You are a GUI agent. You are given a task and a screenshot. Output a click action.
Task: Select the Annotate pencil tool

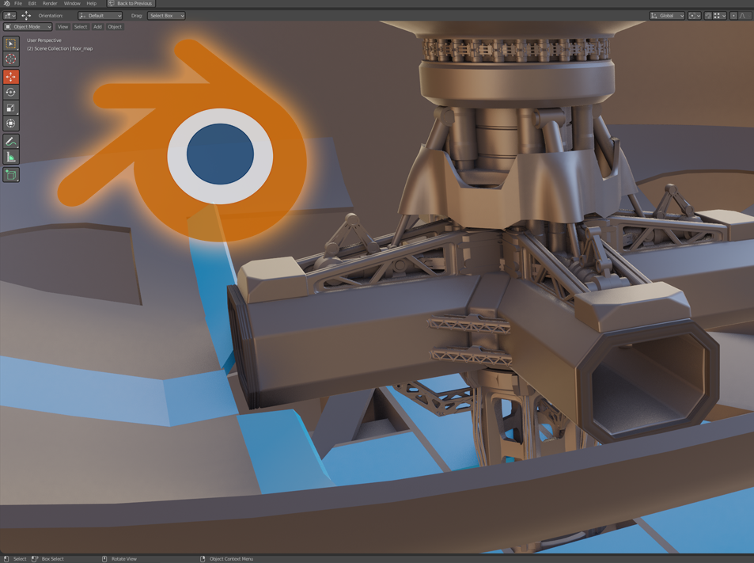coord(11,142)
